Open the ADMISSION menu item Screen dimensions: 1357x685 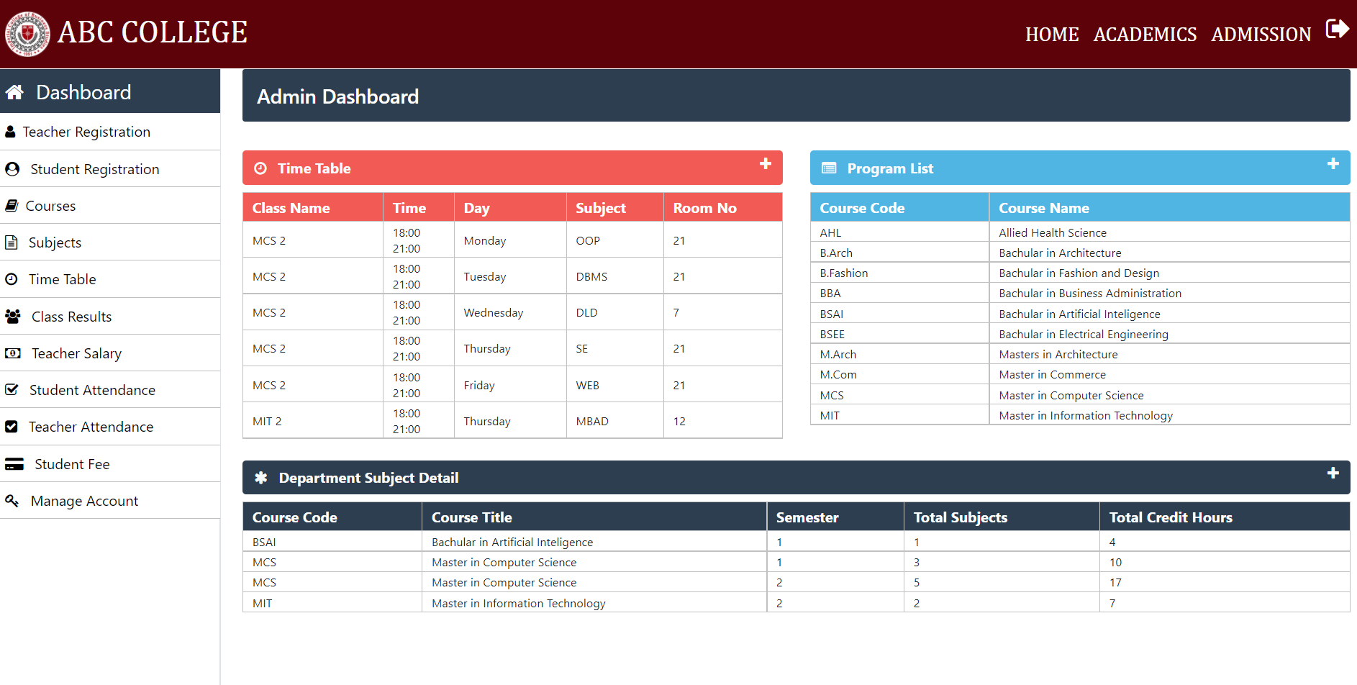tap(1261, 34)
